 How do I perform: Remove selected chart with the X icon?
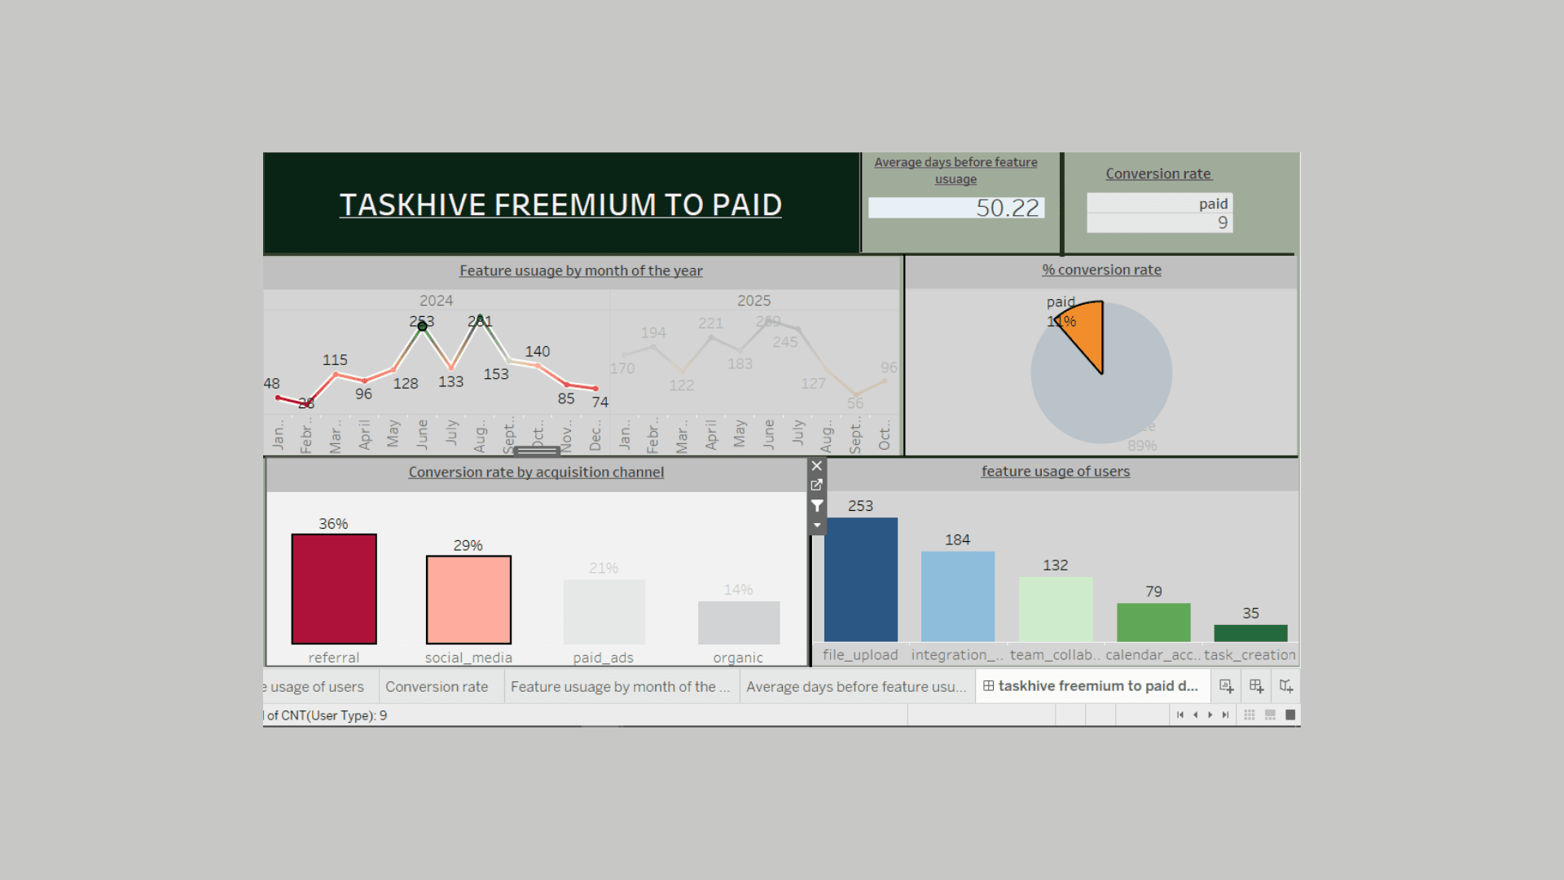[817, 466]
